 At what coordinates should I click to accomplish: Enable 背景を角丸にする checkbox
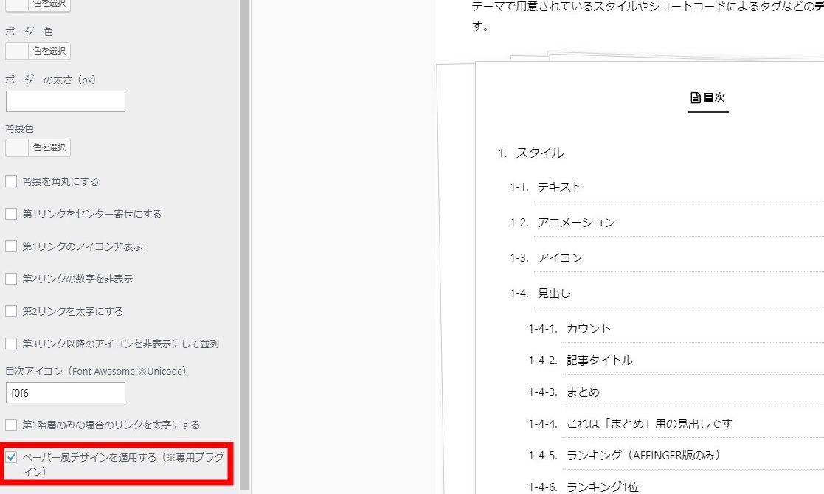click(11, 181)
